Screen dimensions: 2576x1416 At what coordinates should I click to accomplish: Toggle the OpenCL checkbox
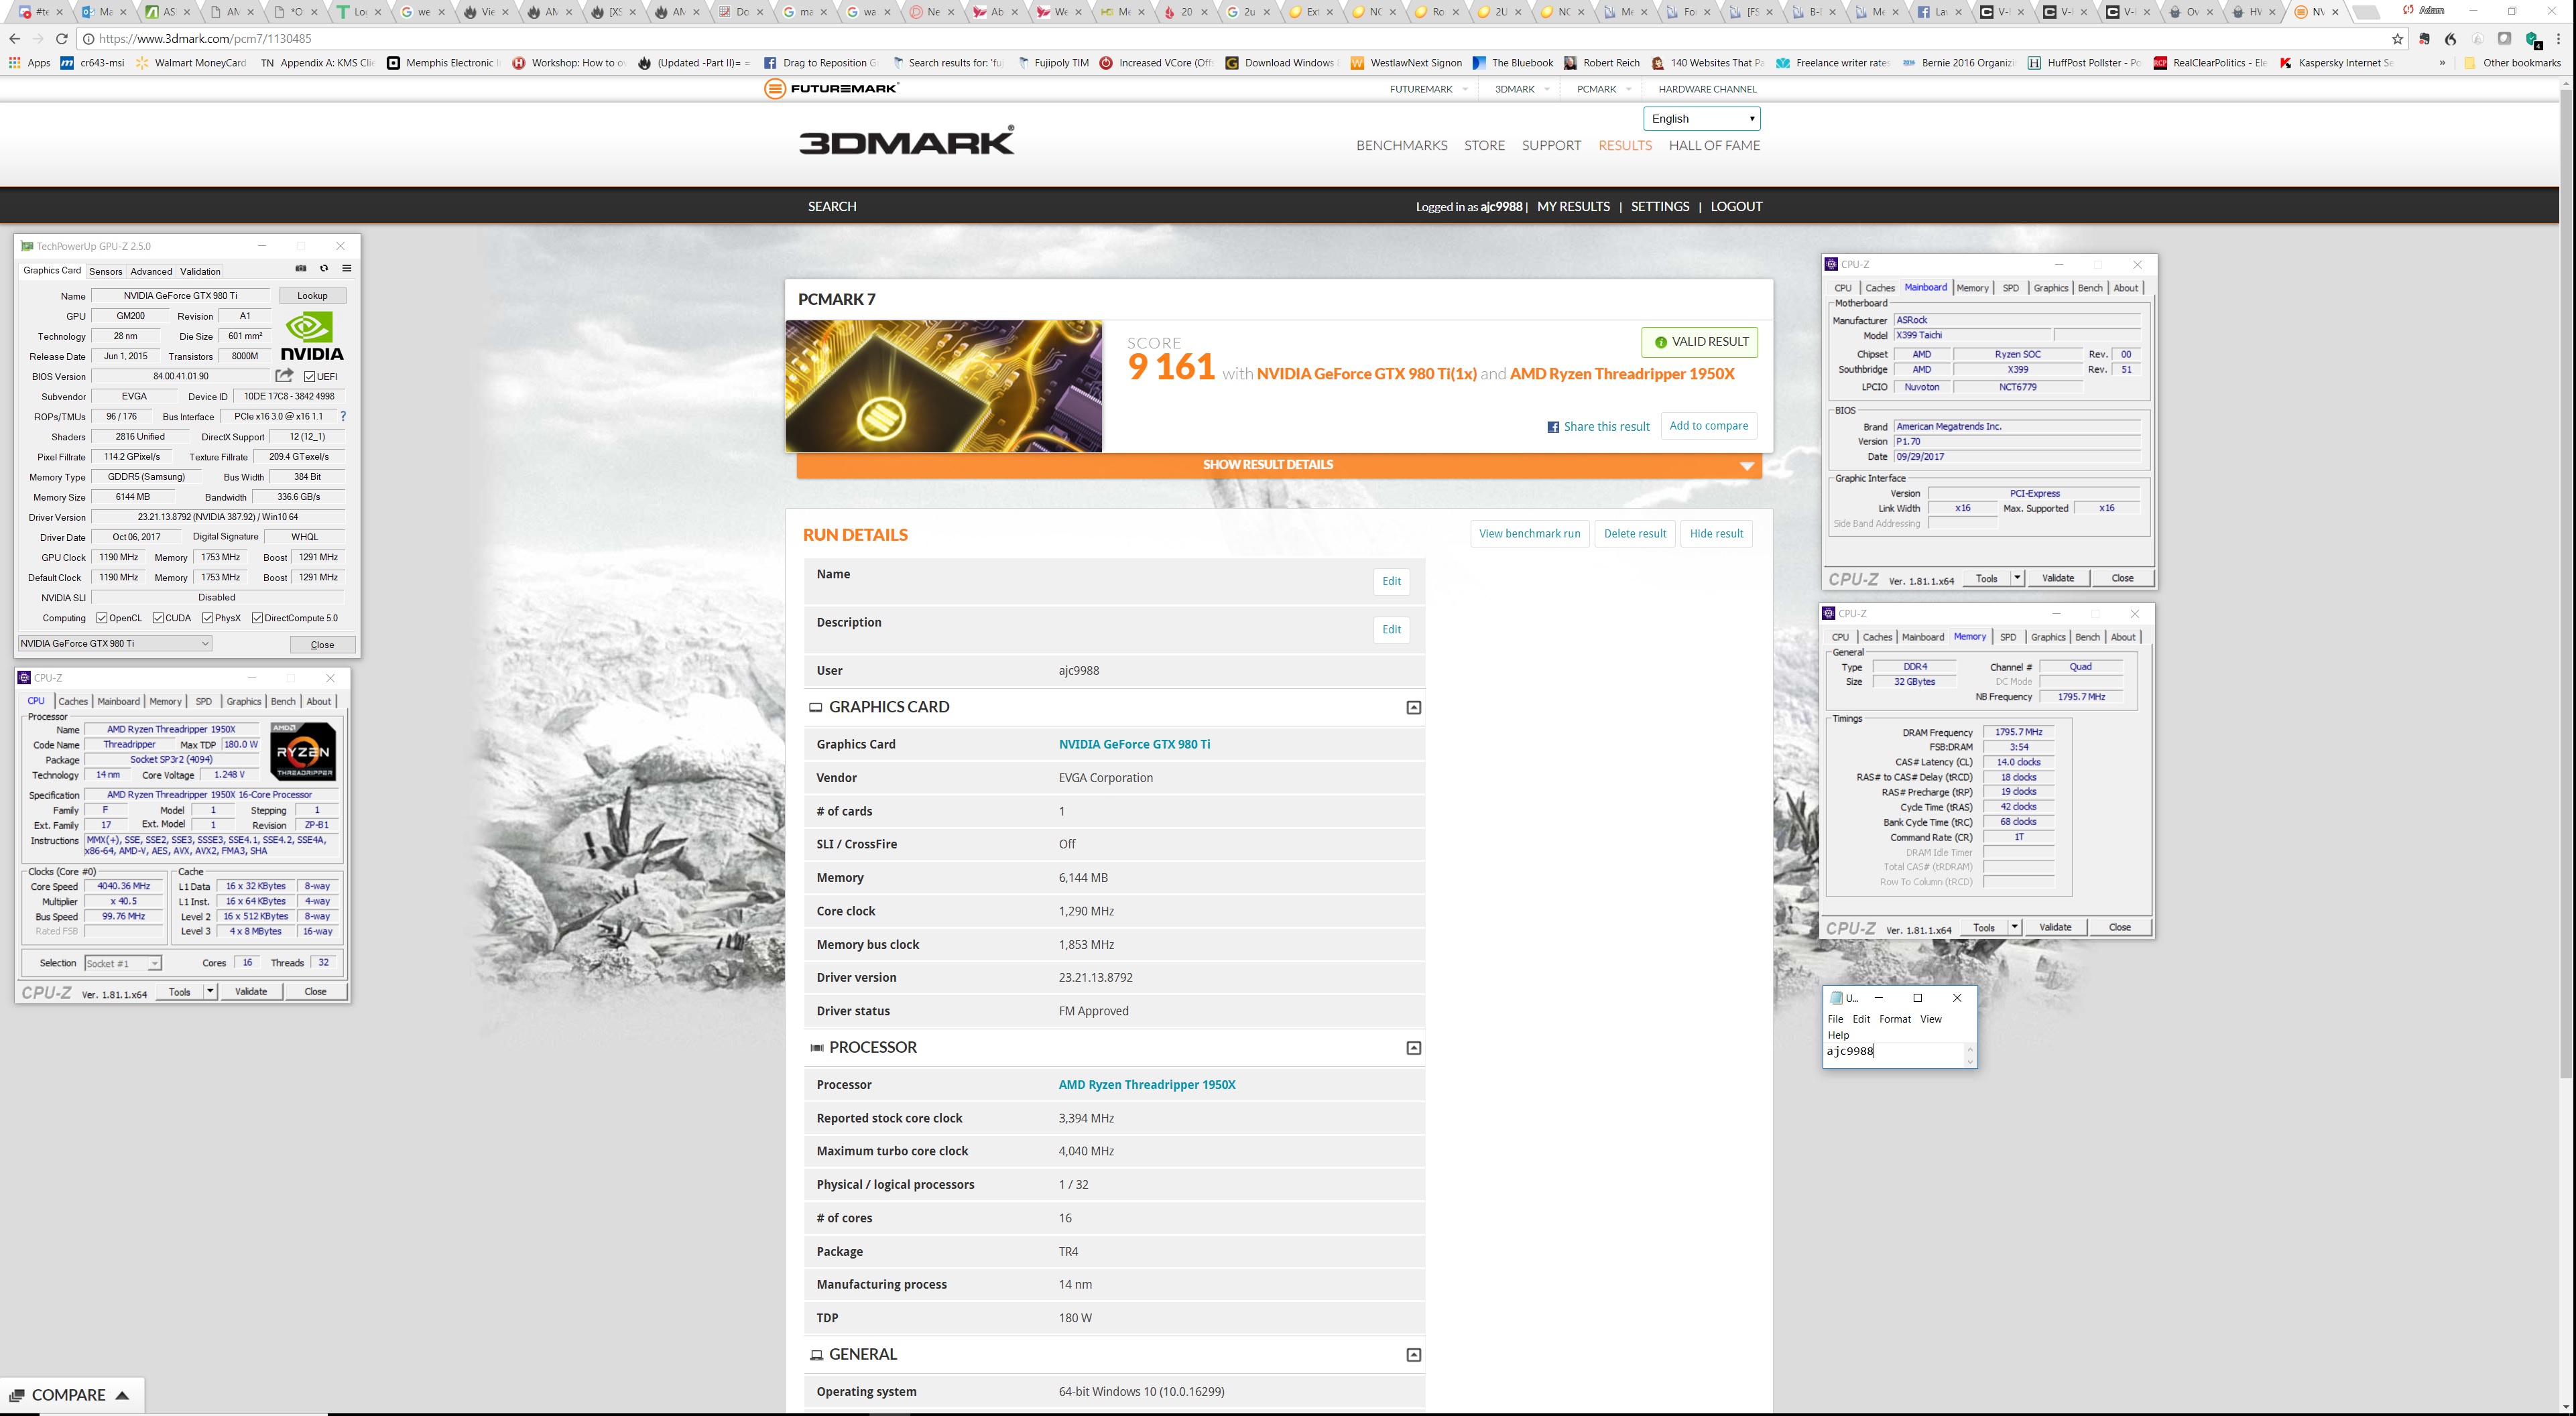[x=102, y=618]
